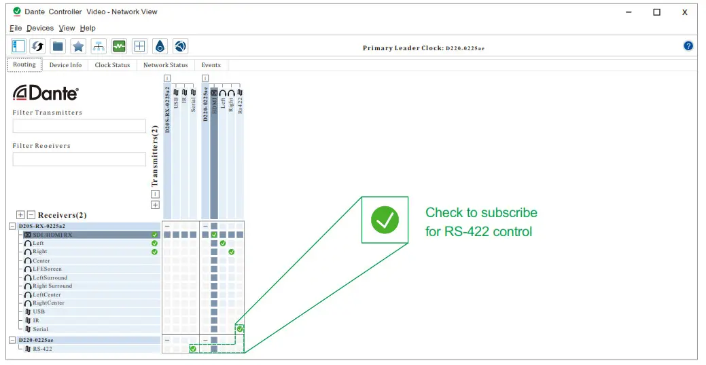706x365 pixels.
Task: Click the green status check on Left receiver row
Action: tap(154, 243)
